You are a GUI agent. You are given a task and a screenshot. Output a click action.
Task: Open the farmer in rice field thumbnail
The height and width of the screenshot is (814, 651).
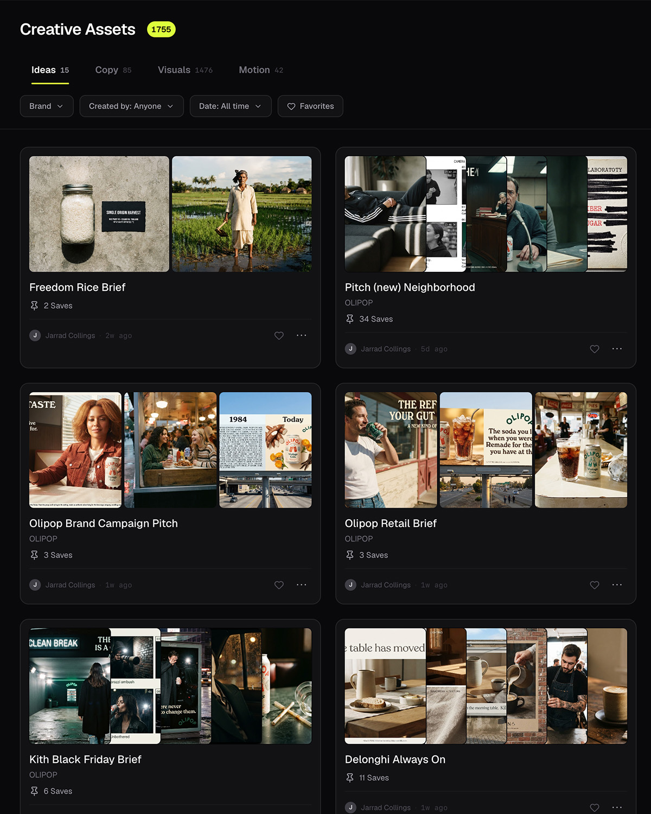(242, 214)
